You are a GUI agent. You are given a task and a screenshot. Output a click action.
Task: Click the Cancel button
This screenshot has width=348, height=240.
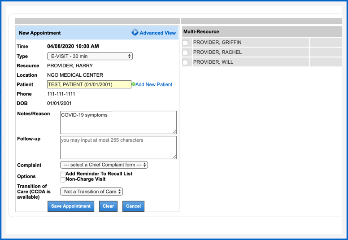click(133, 206)
